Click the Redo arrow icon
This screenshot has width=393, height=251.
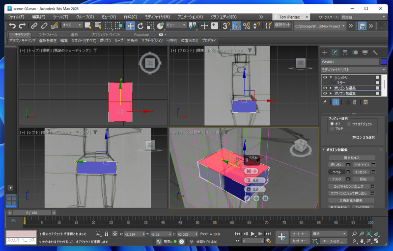point(22,25)
